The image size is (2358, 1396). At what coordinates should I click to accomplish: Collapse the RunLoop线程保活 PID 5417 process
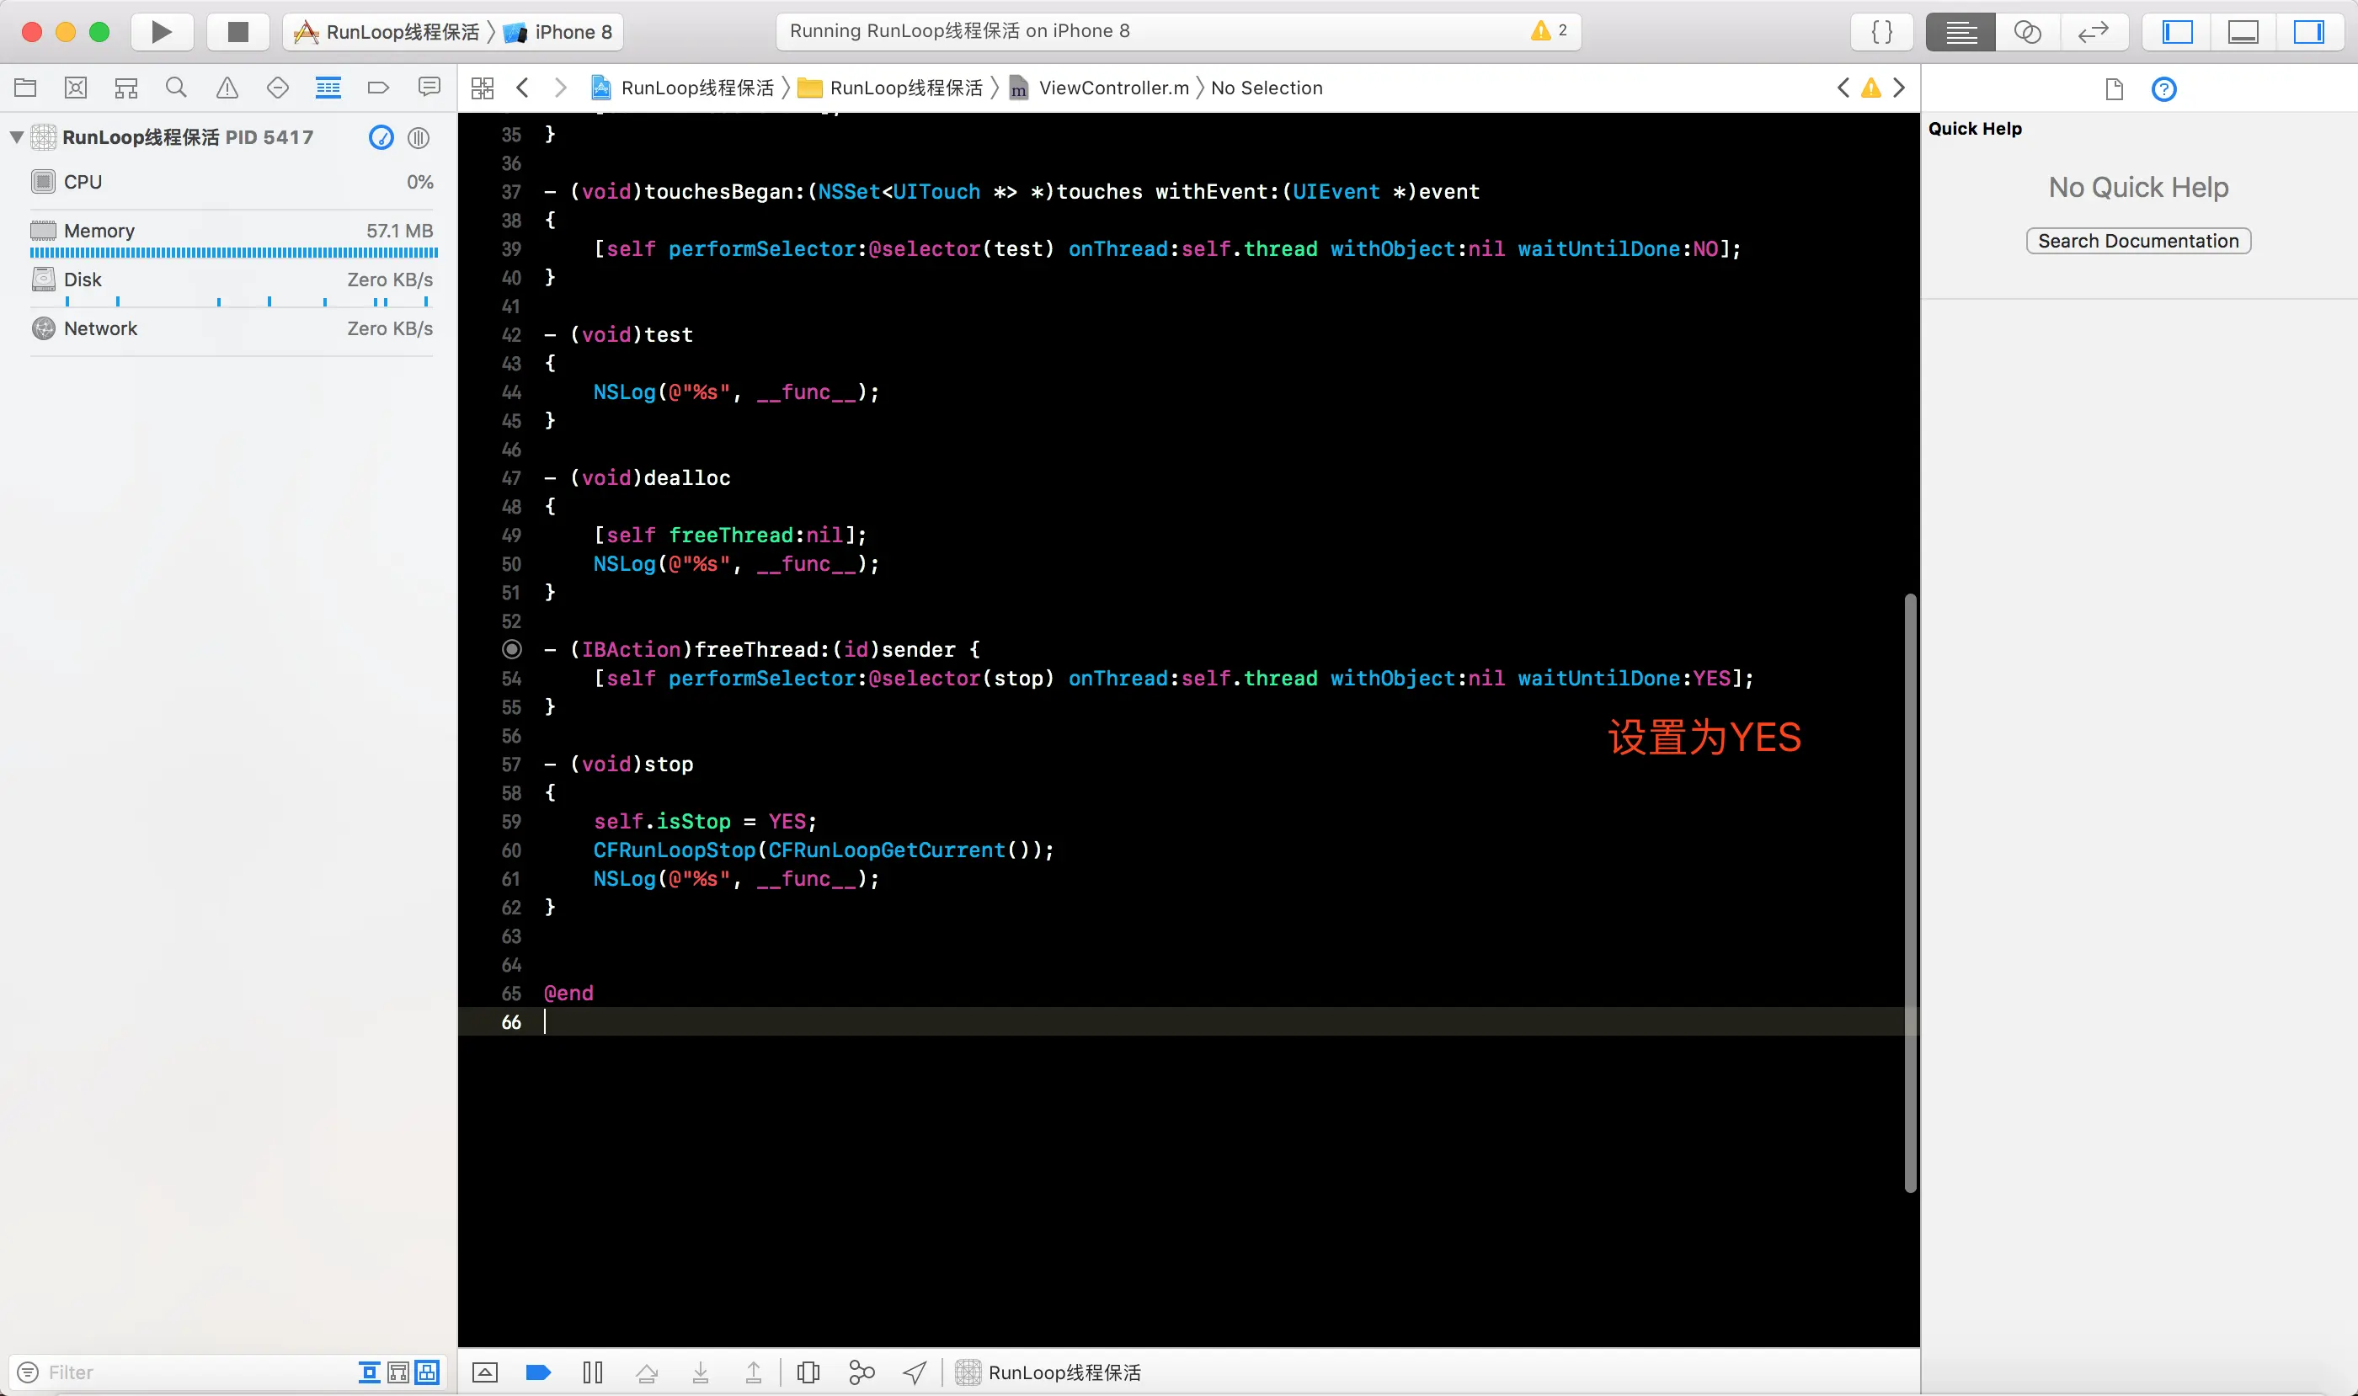pos(16,137)
